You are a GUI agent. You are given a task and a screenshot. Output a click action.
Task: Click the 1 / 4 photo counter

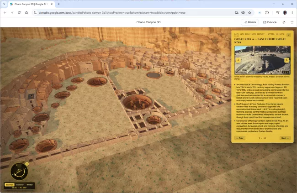(286, 72)
